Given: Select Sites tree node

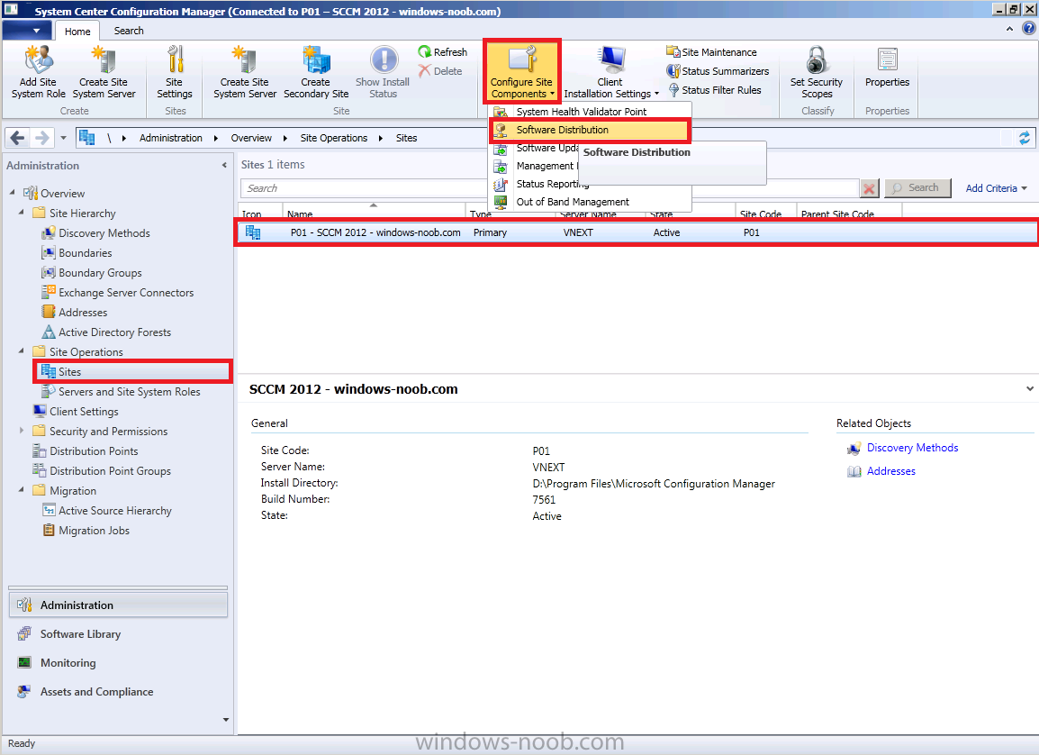Looking at the screenshot, I should coord(132,372).
